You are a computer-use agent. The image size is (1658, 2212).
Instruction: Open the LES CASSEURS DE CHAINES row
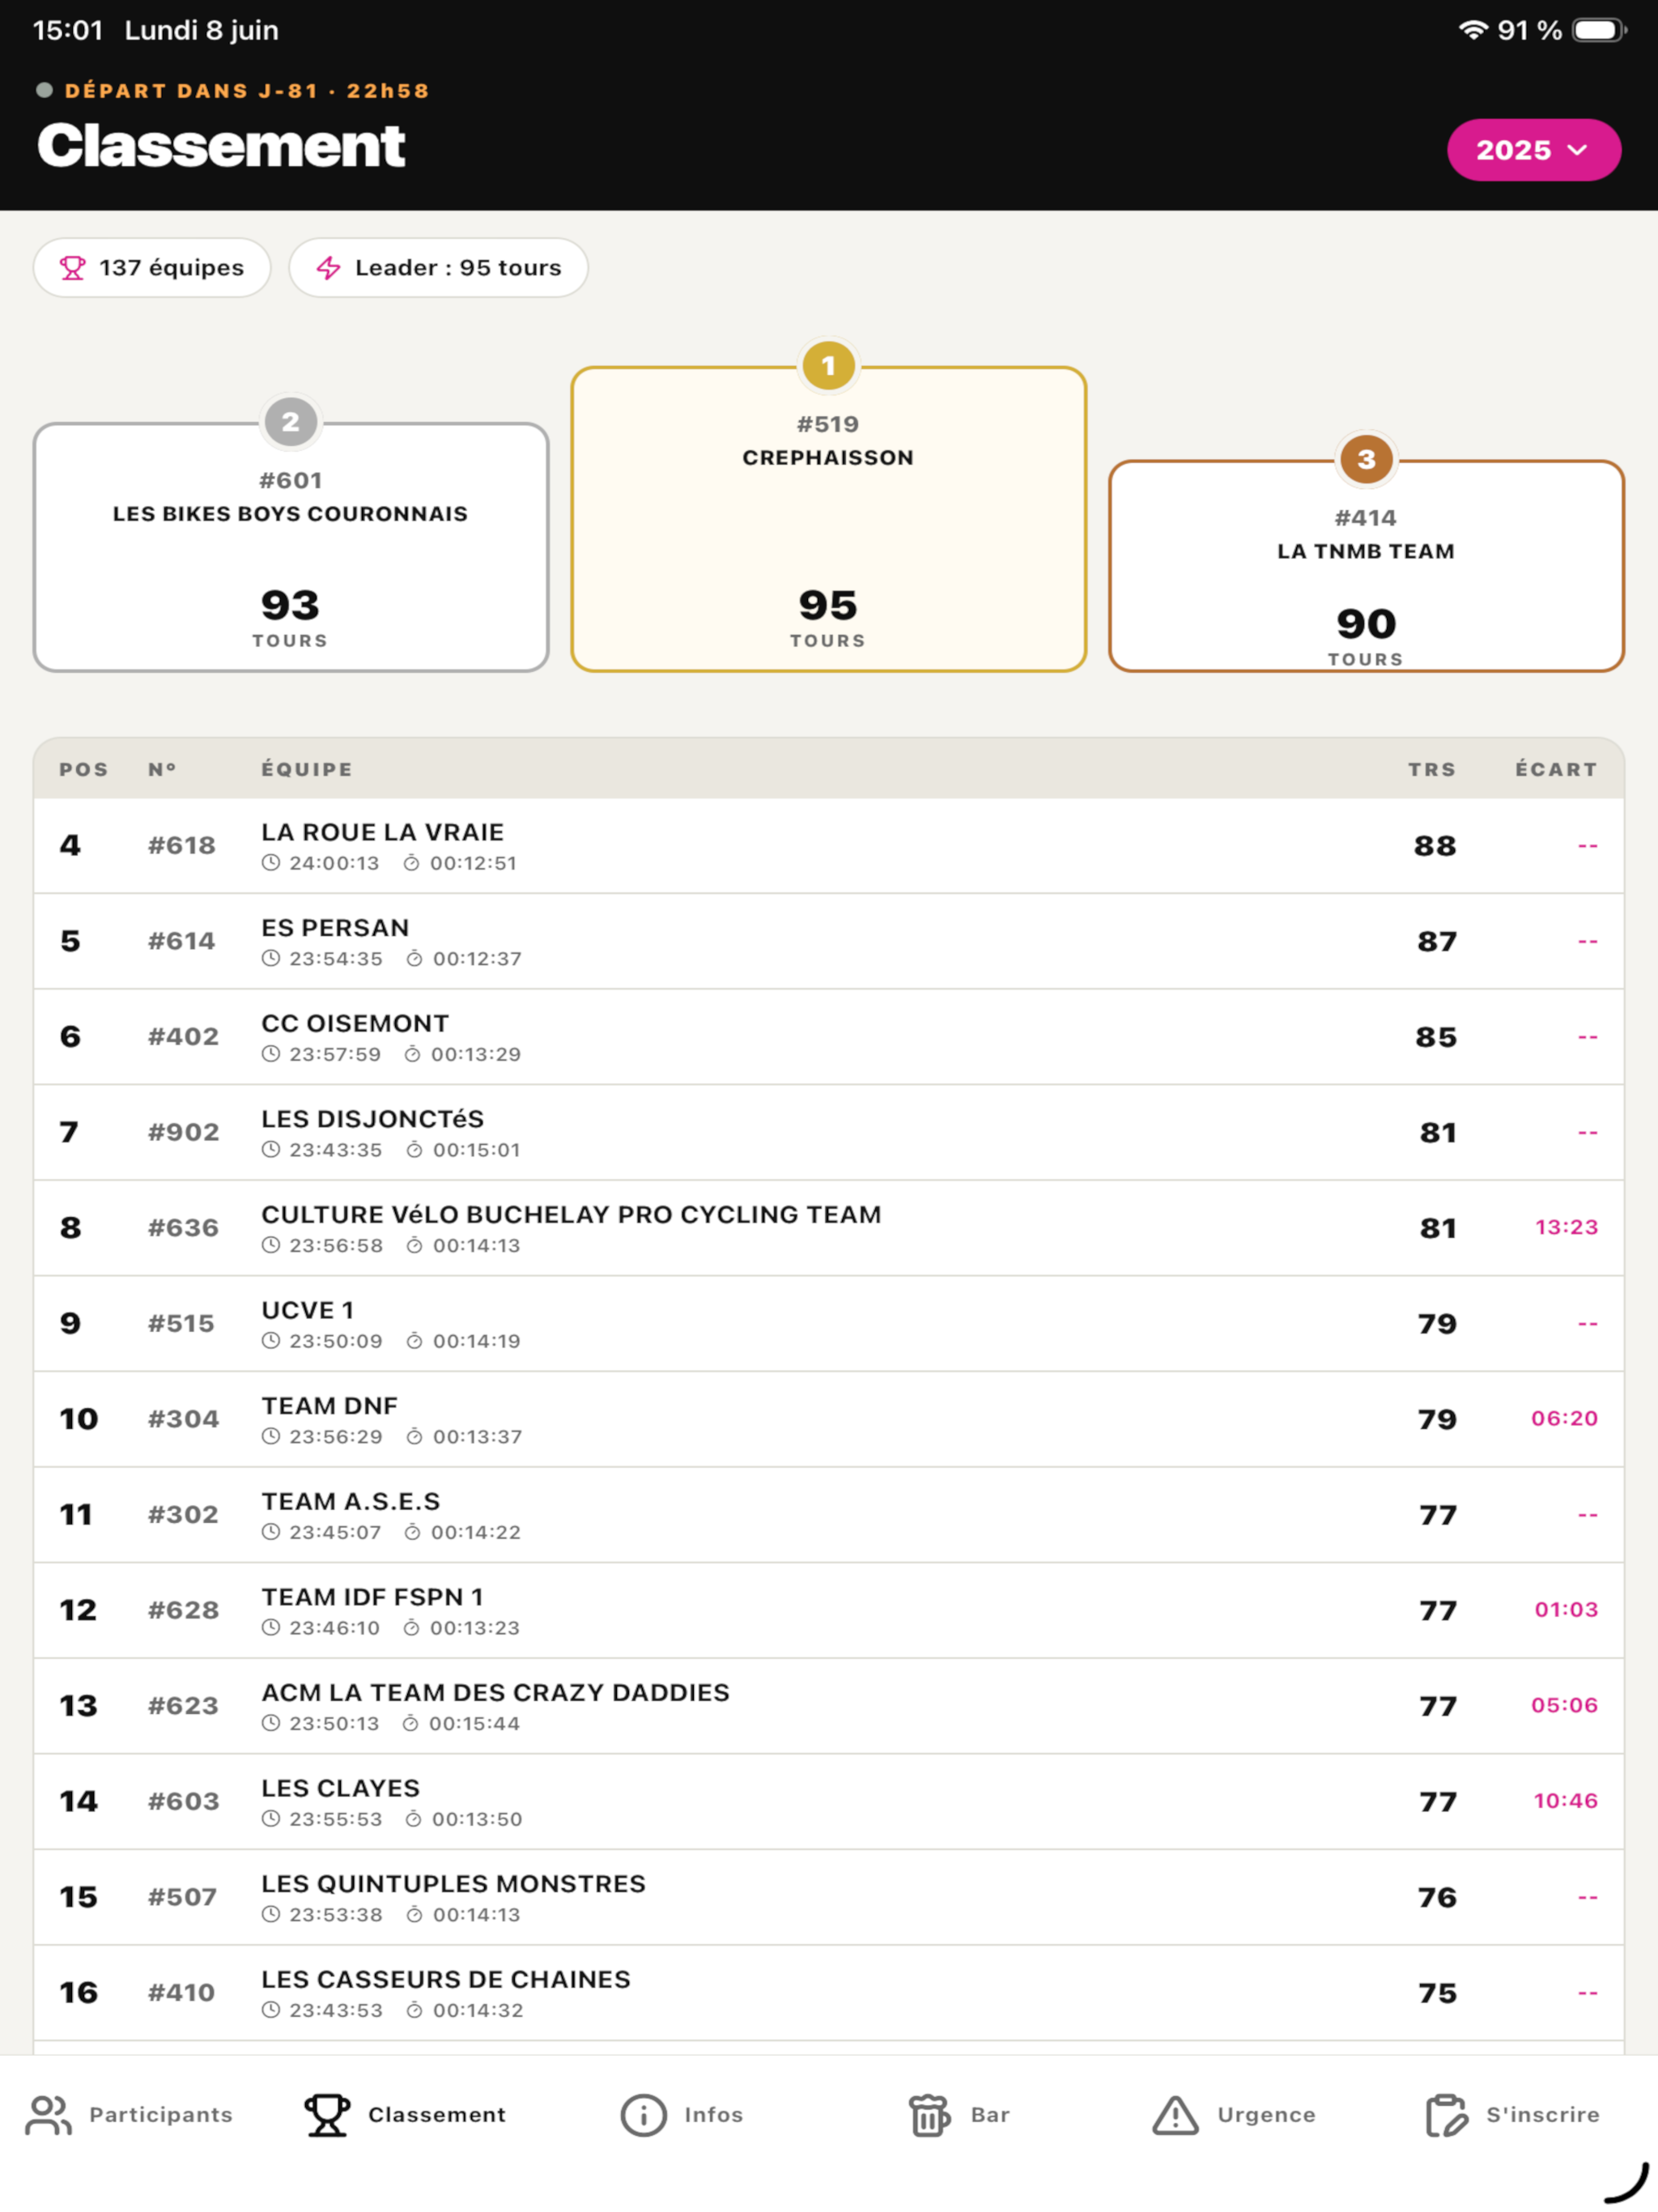click(828, 1993)
